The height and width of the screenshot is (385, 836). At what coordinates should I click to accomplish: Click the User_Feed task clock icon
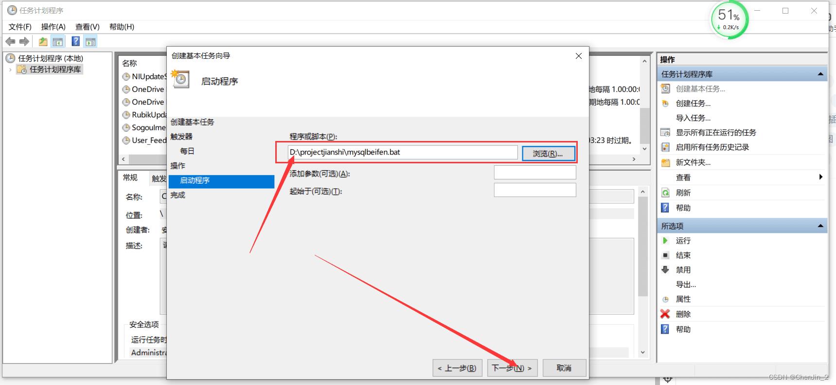click(x=126, y=140)
